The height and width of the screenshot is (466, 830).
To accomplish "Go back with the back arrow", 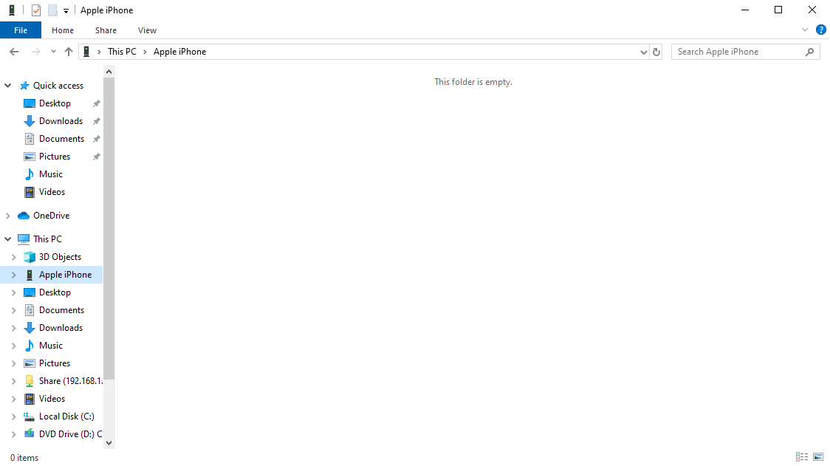I will 14,52.
